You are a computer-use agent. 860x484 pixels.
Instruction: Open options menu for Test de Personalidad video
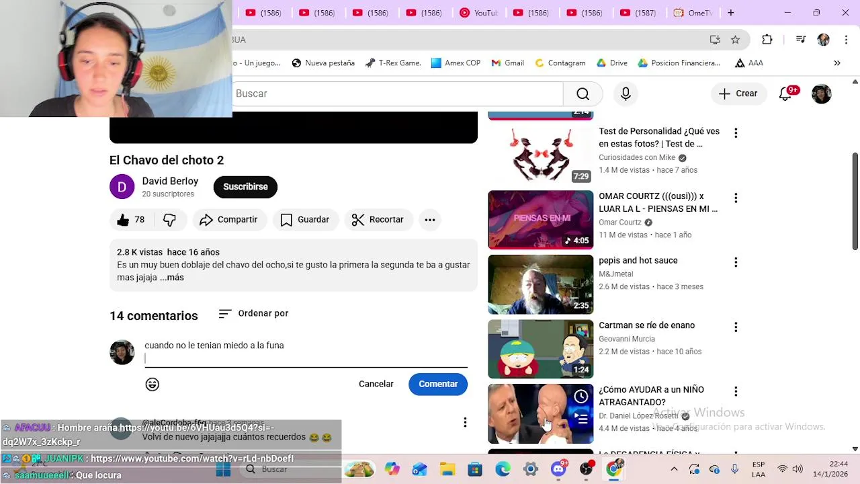tap(736, 133)
